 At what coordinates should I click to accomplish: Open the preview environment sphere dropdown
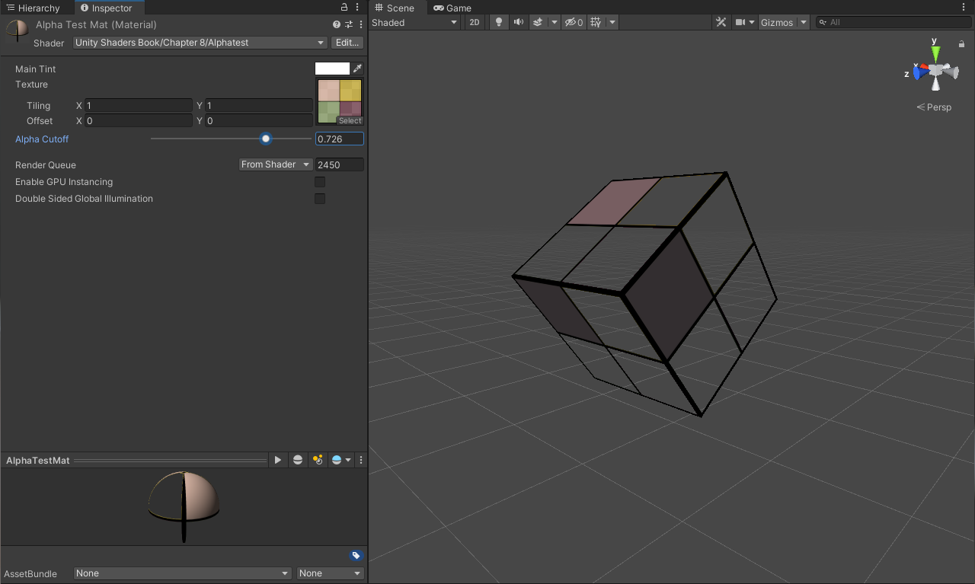tap(341, 461)
